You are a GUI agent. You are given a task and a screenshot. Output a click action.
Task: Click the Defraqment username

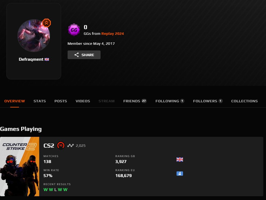31,59
